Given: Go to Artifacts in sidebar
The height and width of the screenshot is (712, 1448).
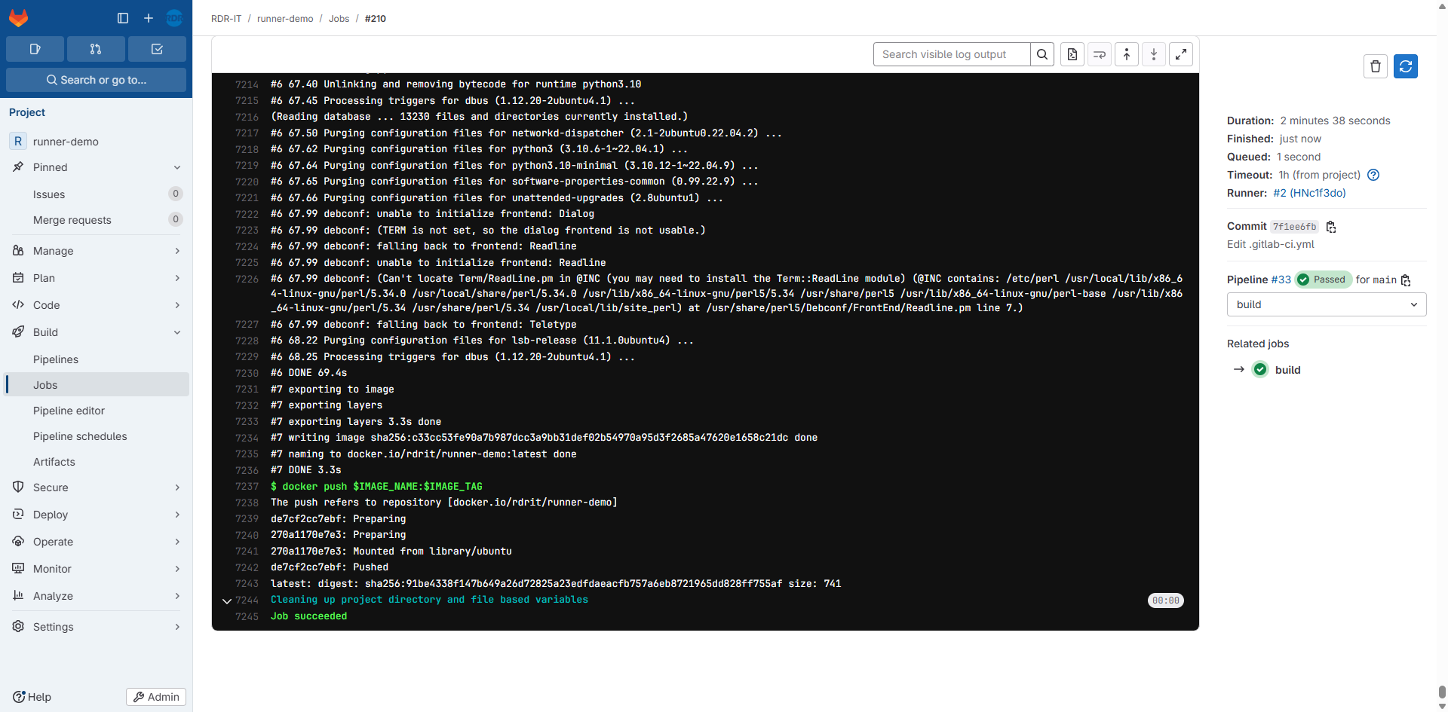Looking at the screenshot, I should [x=54, y=462].
